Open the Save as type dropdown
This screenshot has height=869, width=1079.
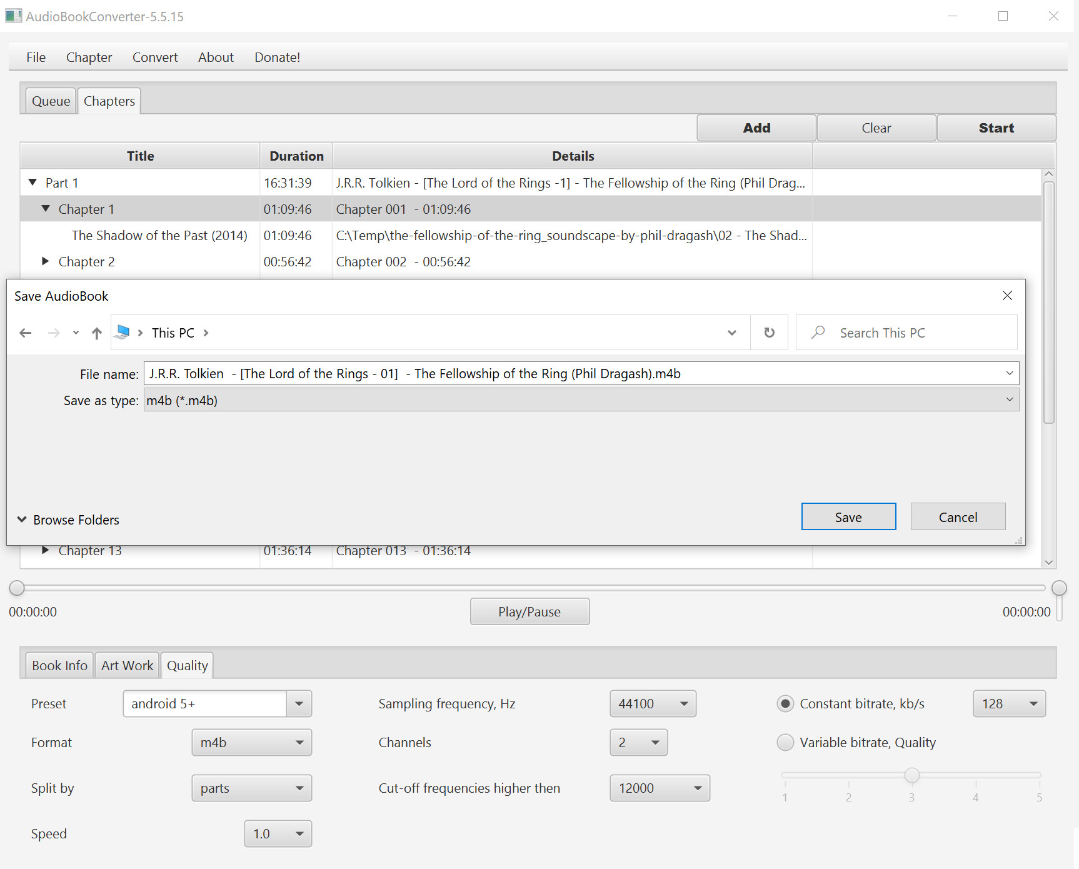click(1010, 399)
